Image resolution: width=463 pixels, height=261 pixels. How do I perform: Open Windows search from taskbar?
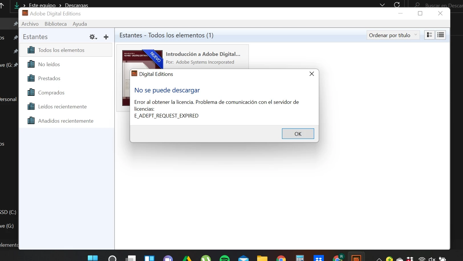coord(112,258)
